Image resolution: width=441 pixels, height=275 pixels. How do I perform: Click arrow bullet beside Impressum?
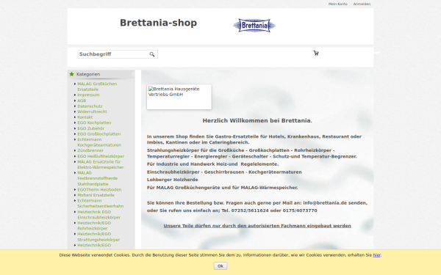click(75, 95)
